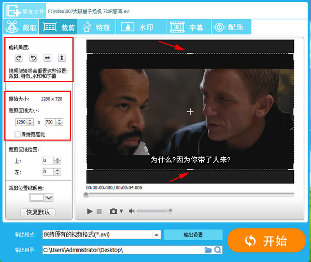Image resolution: width=311 pixels, height=262 pixels.
Task: Decrease crop width with down arrow
Action: [30, 124]
